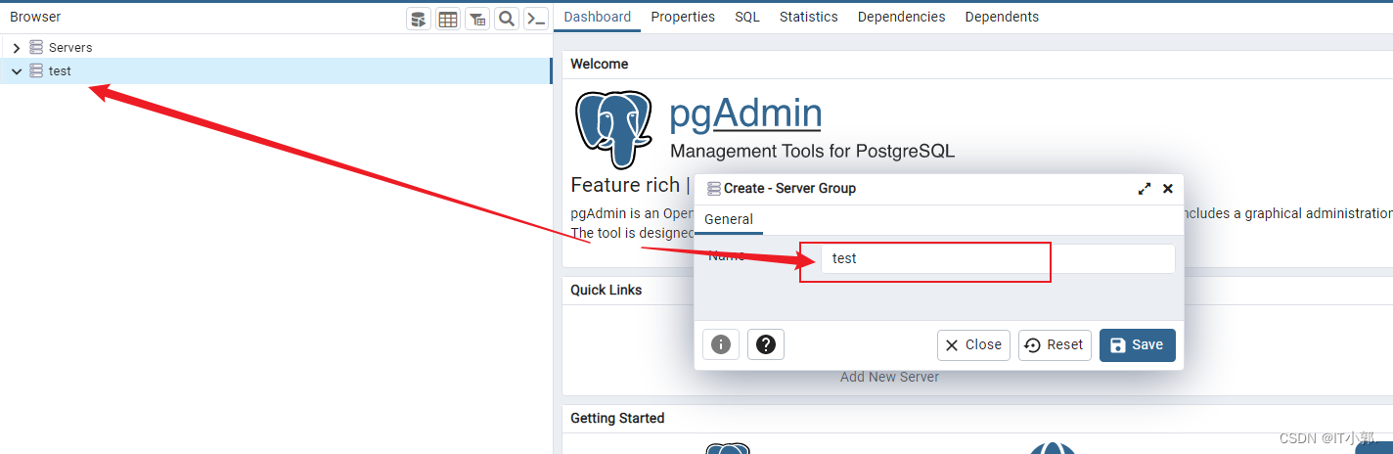Click the Servers group icon in tree
The height and width of the screenshot is (454, 1393).
point(36,47)
